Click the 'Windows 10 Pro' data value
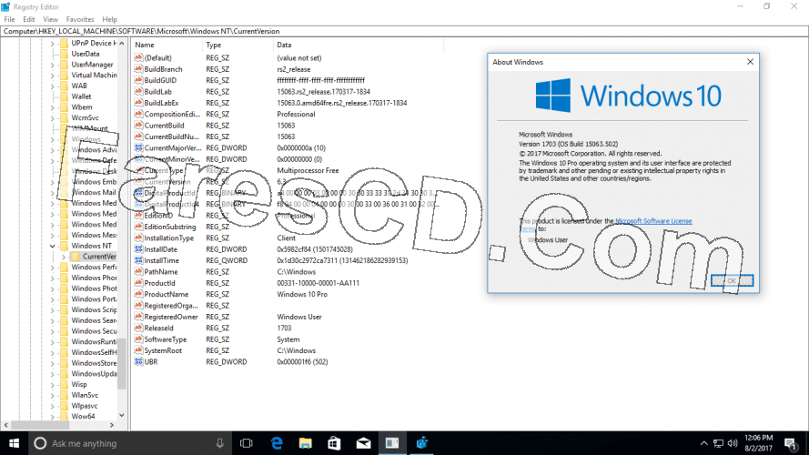 click(x=302, y=294)
